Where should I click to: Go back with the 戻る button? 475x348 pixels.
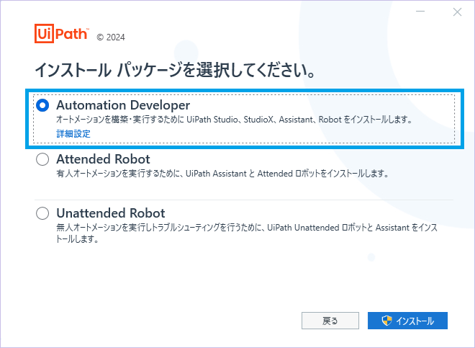pos(330,321)
